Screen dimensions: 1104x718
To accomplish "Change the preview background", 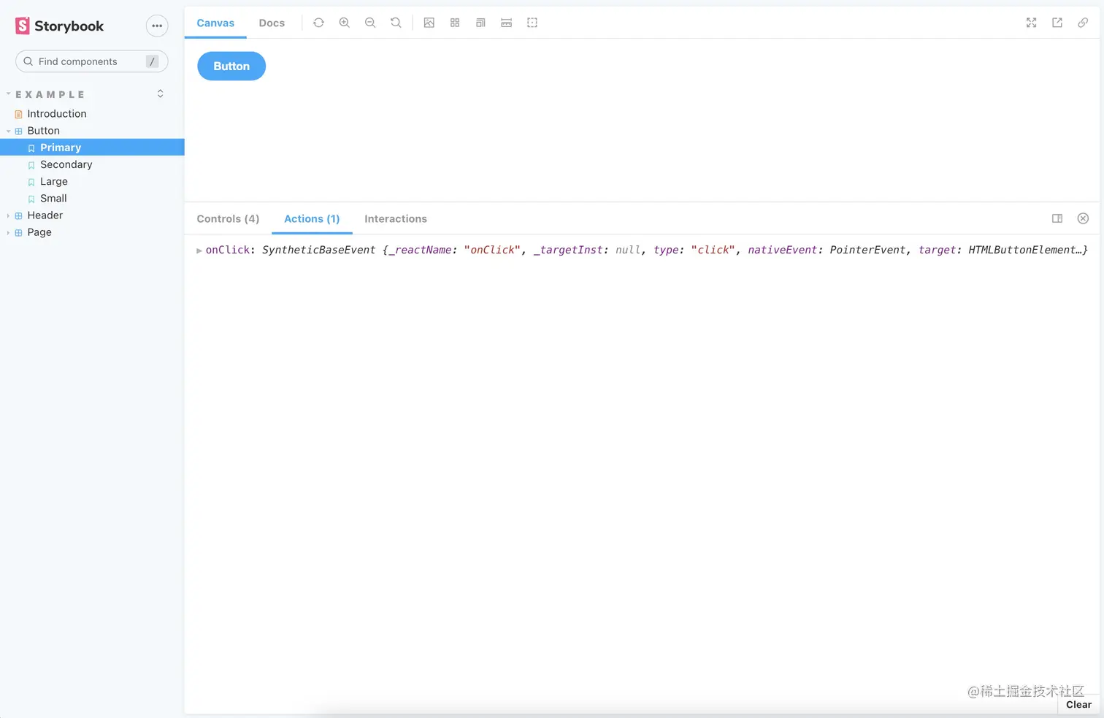I will 429,23.
